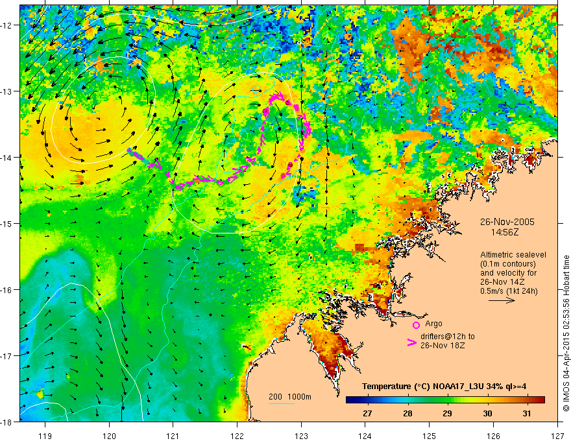Click the color bar value 28

click(x=408, y=414)
